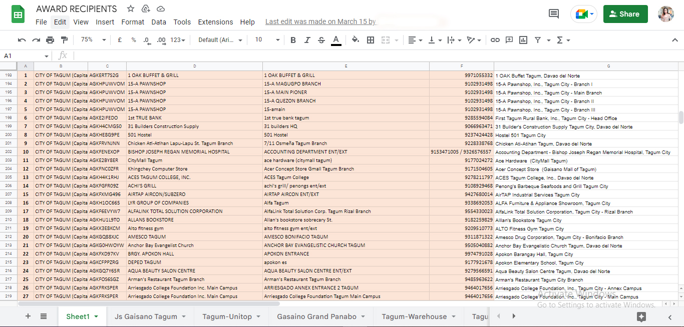
Task: Open the text color picker
Action: [x=336, y=40]
